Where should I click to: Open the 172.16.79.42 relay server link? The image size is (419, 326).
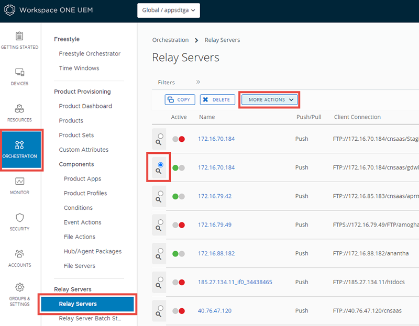pos(215,196)
